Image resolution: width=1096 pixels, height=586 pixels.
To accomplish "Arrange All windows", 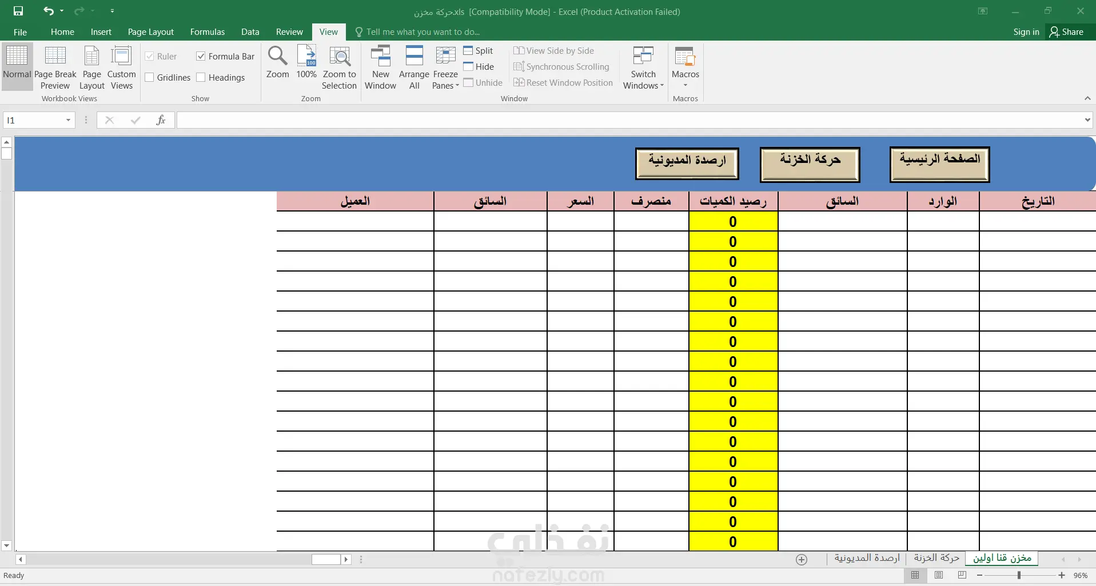I will point(414,66).
